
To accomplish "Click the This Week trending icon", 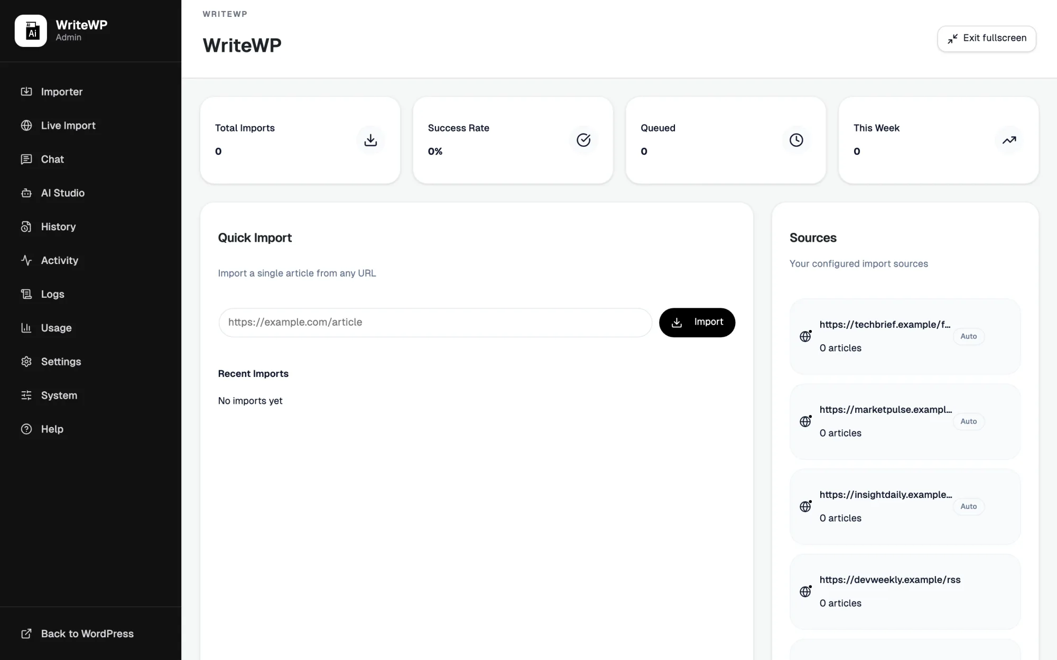I will coord(1009,140).
